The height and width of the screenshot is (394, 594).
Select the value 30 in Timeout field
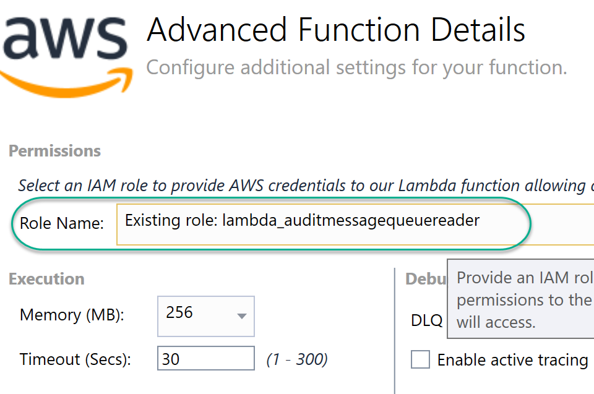tap(170, 359)
